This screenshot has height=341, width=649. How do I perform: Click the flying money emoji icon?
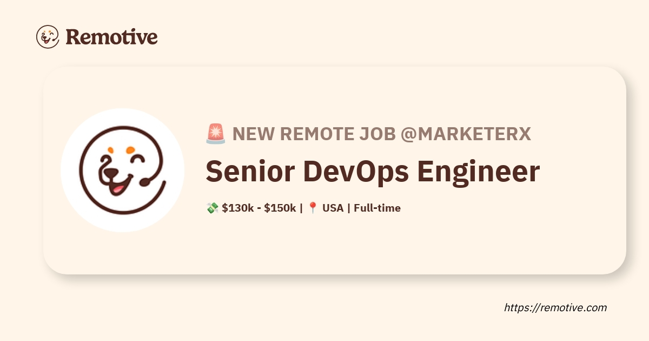tap(212, 208)
